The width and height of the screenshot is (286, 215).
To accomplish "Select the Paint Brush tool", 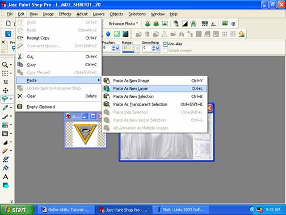I will click(5, 116).
